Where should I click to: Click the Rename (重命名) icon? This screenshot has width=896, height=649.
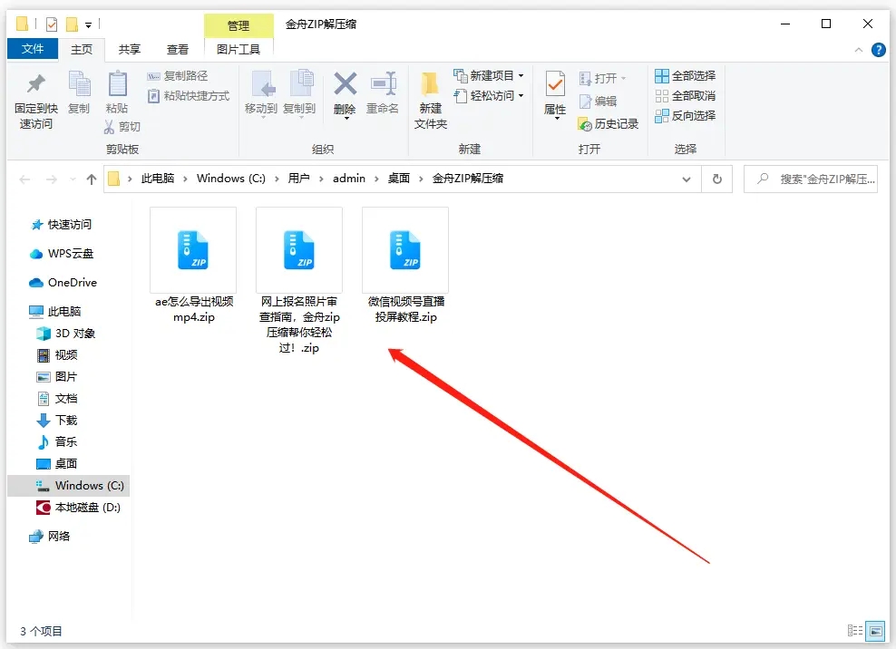383,84
